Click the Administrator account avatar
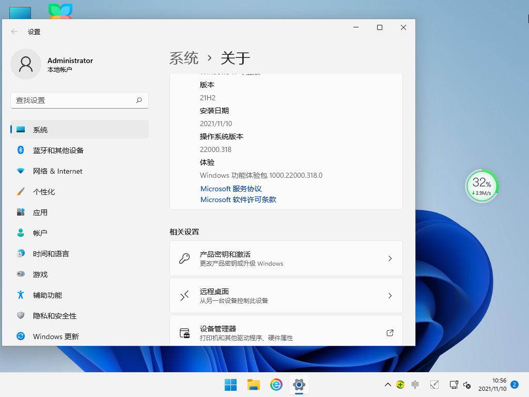 26,64
